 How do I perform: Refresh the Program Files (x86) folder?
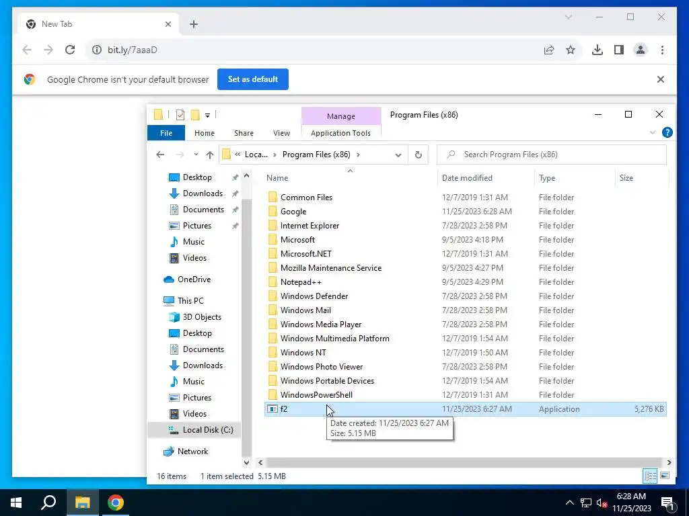(419, 155)
